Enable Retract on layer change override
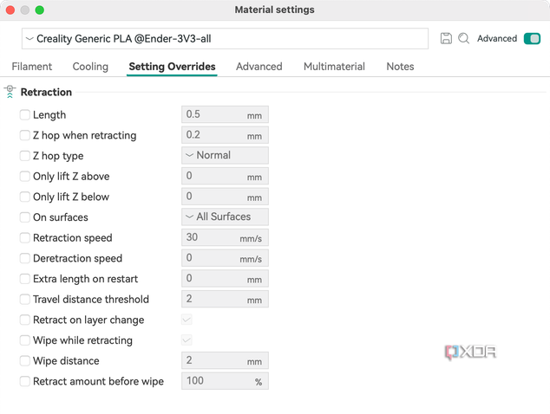The width and height of the screenshot is (550, 414). (25, 320)
